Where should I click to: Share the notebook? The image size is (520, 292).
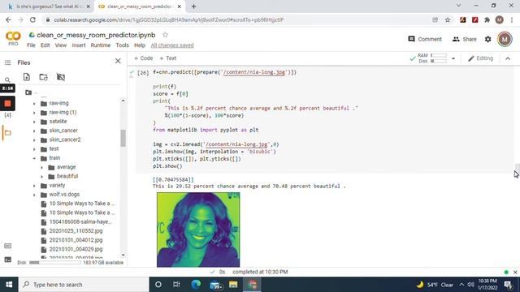[464, 39]
